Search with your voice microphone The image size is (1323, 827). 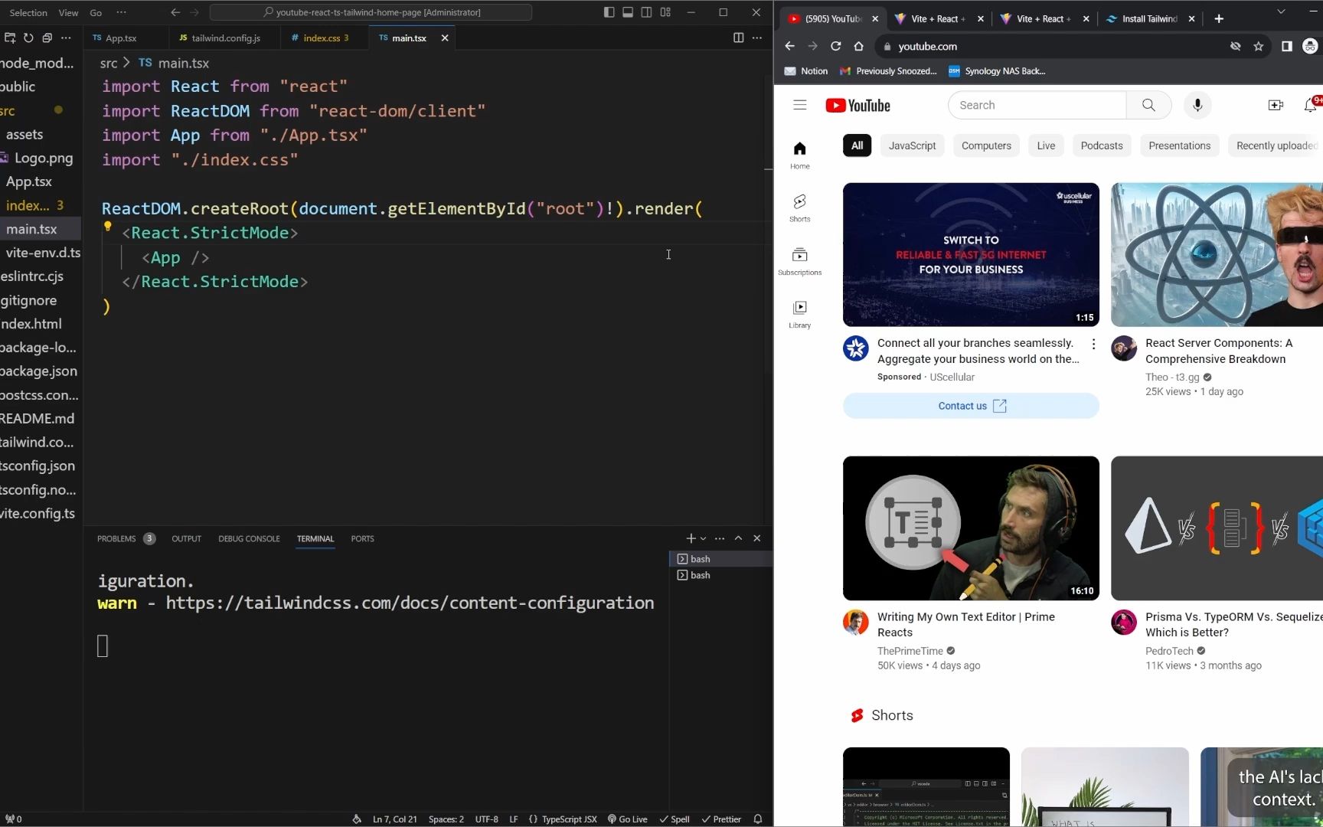coord(1197,105)
